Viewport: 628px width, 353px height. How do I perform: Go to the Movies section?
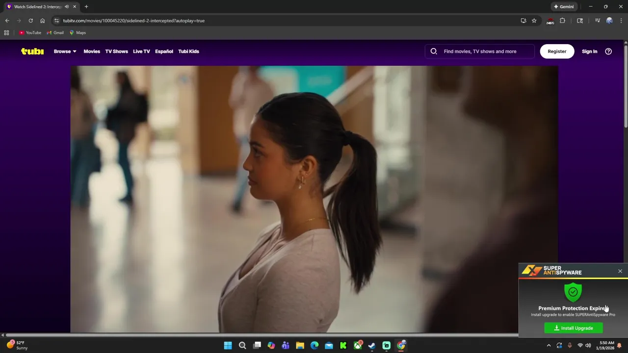click(x=92, y=51)
